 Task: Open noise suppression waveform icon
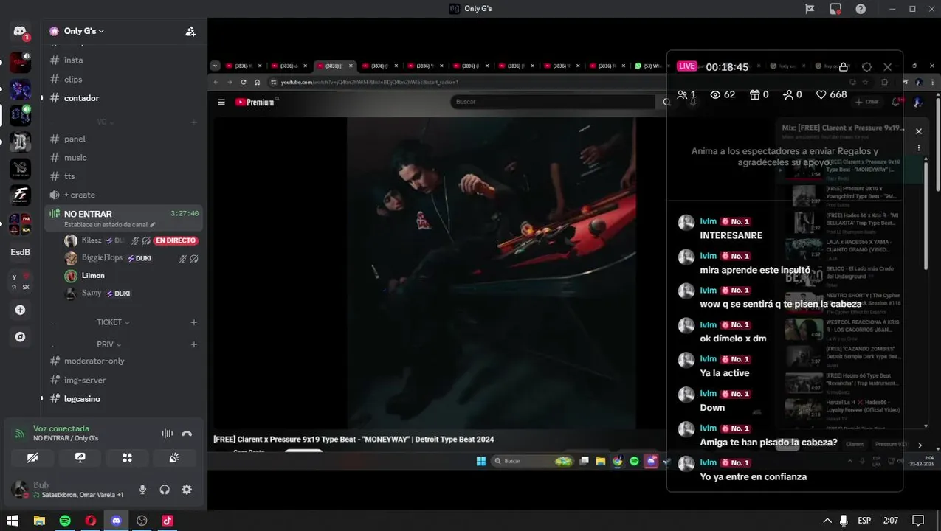click(x=168, y=434)
